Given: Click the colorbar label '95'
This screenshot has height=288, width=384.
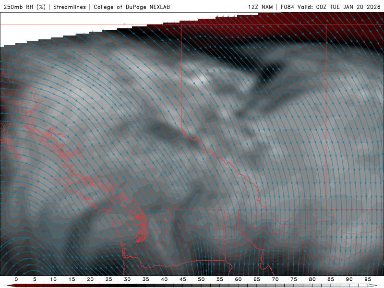Looking at the screenshot, I should (368, 279).
